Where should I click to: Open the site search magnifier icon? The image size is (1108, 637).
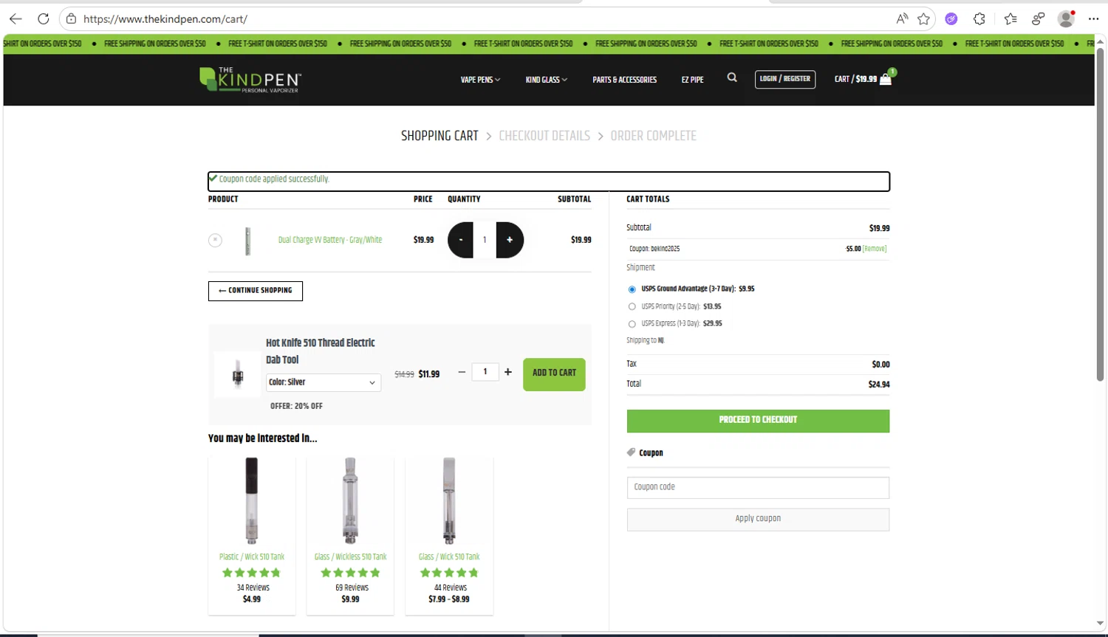(x=732, y=78)
